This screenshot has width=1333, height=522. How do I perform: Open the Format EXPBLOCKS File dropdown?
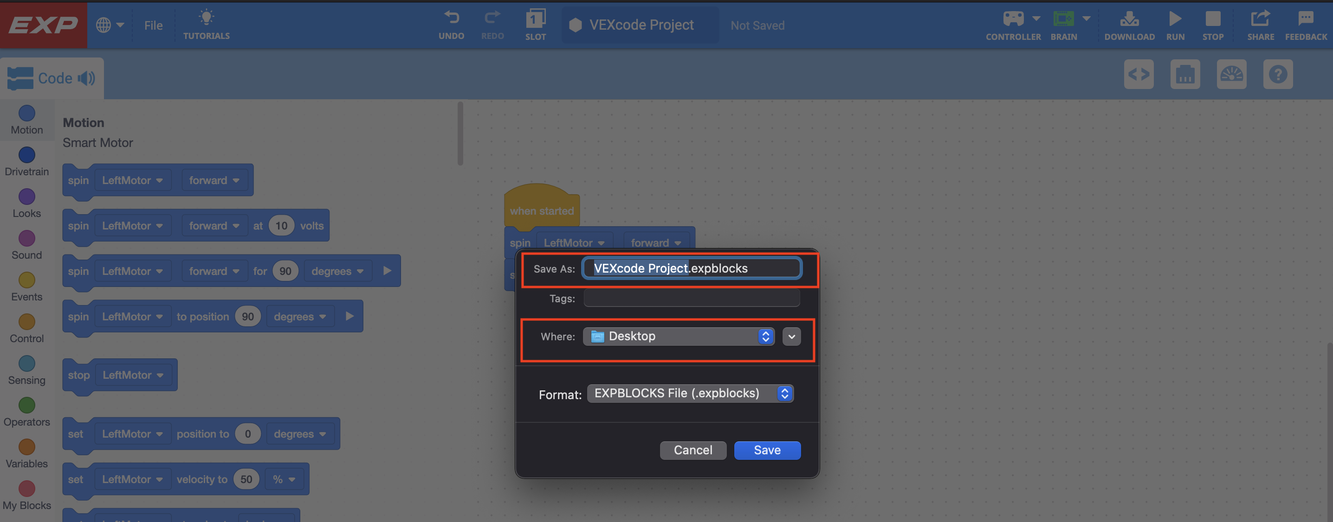click(690, 393)
